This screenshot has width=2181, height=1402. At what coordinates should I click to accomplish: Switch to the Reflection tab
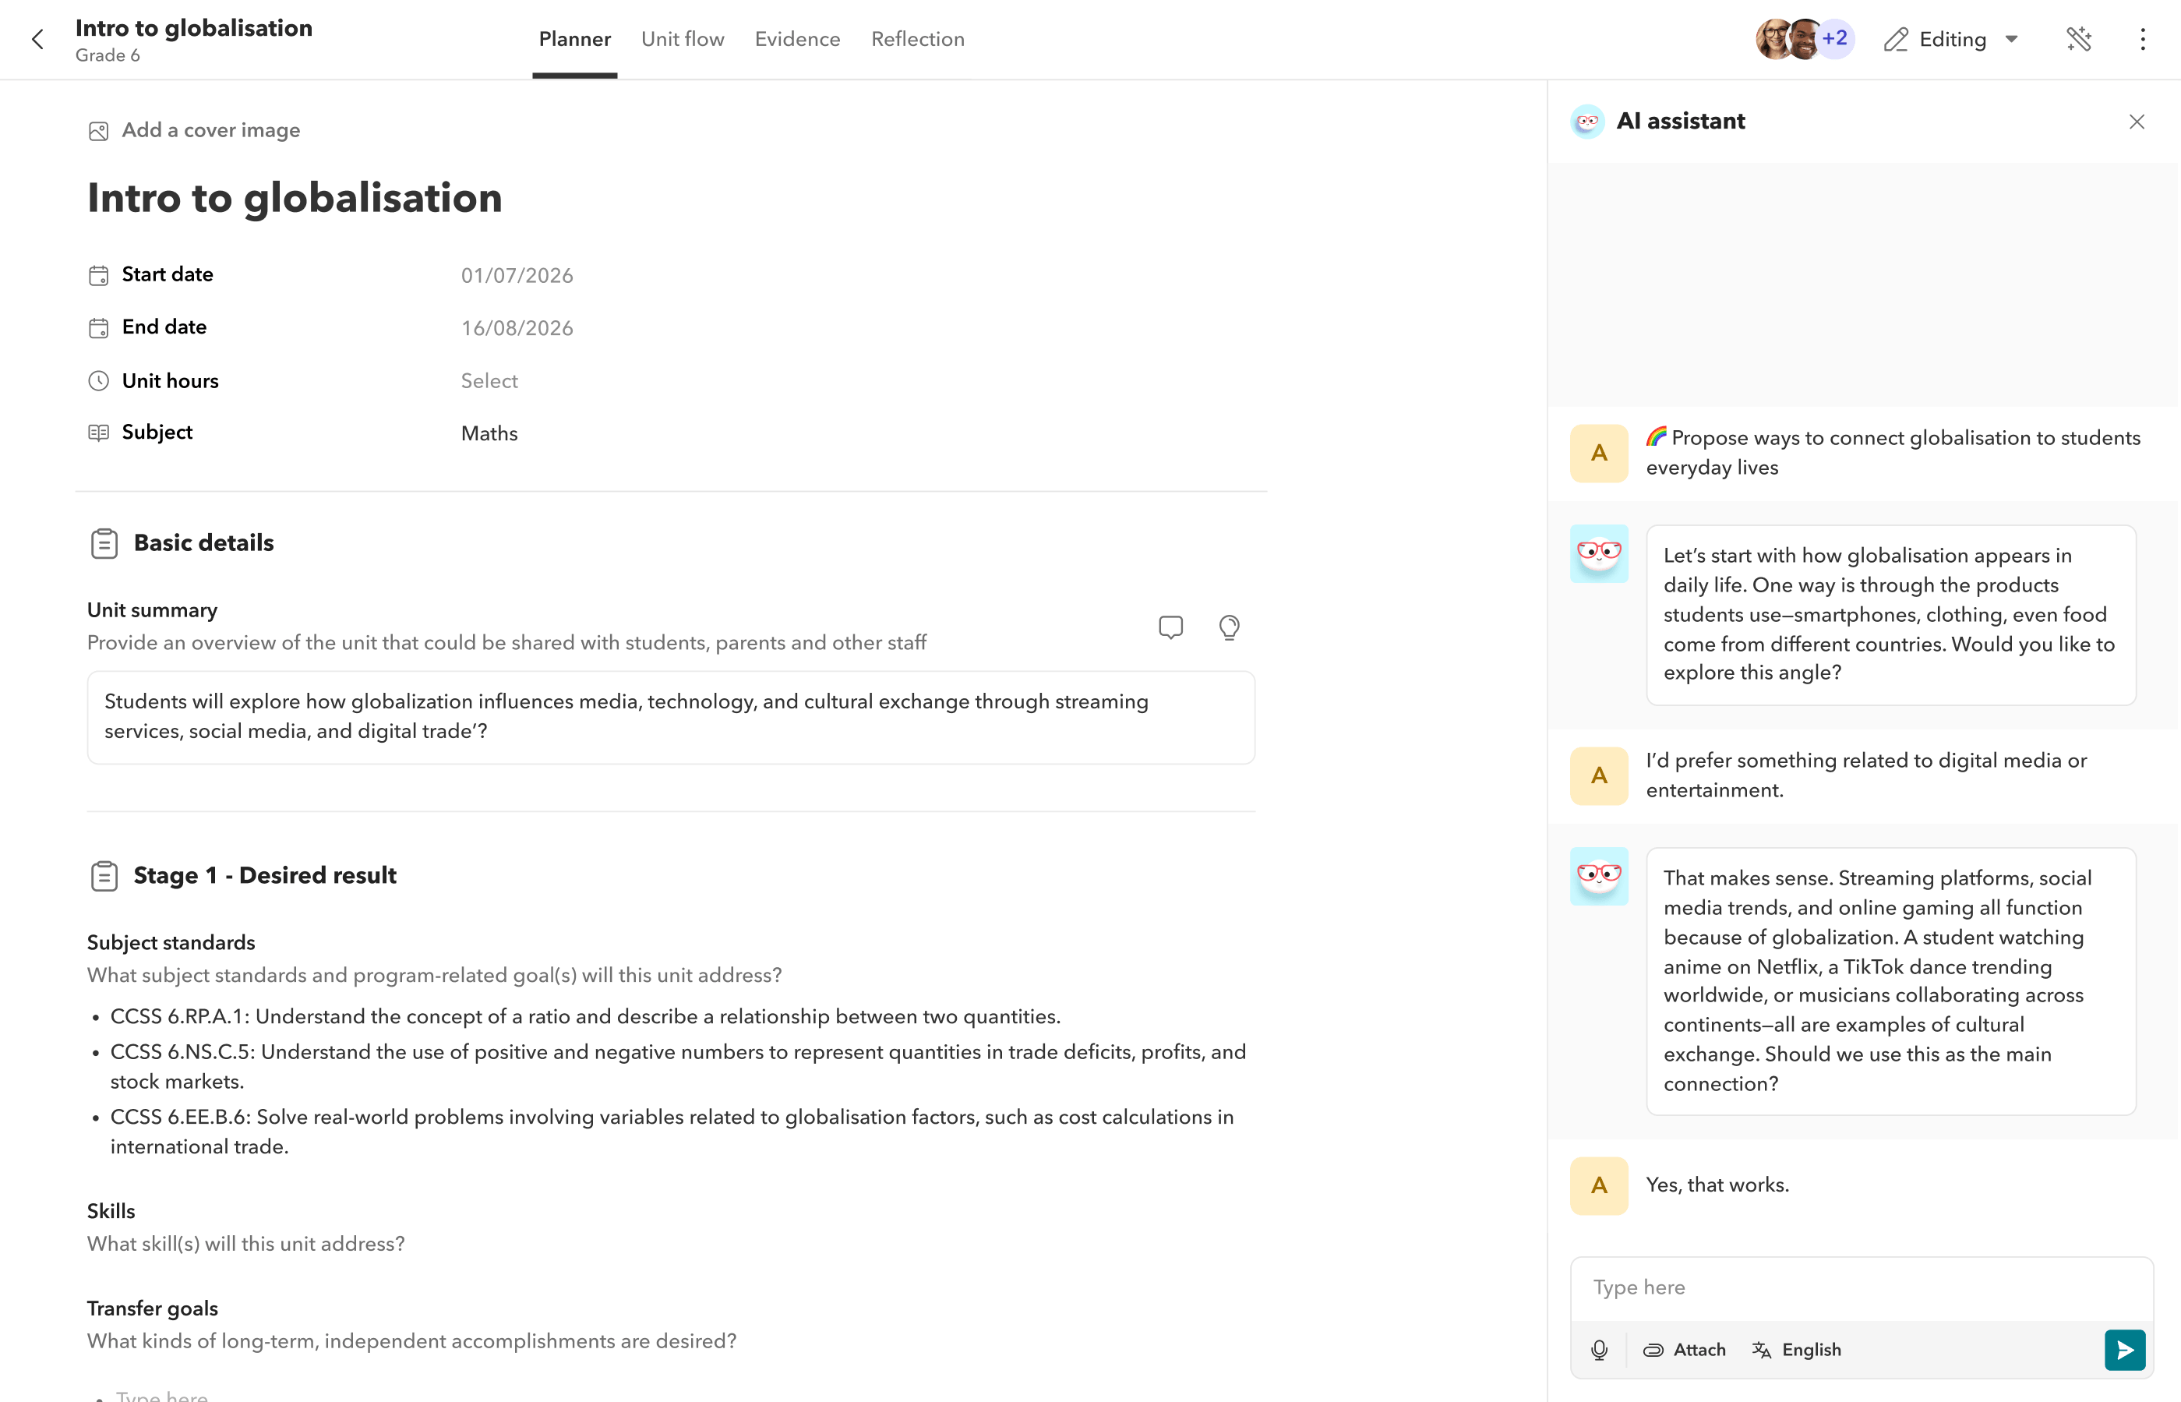click(918, 39)
